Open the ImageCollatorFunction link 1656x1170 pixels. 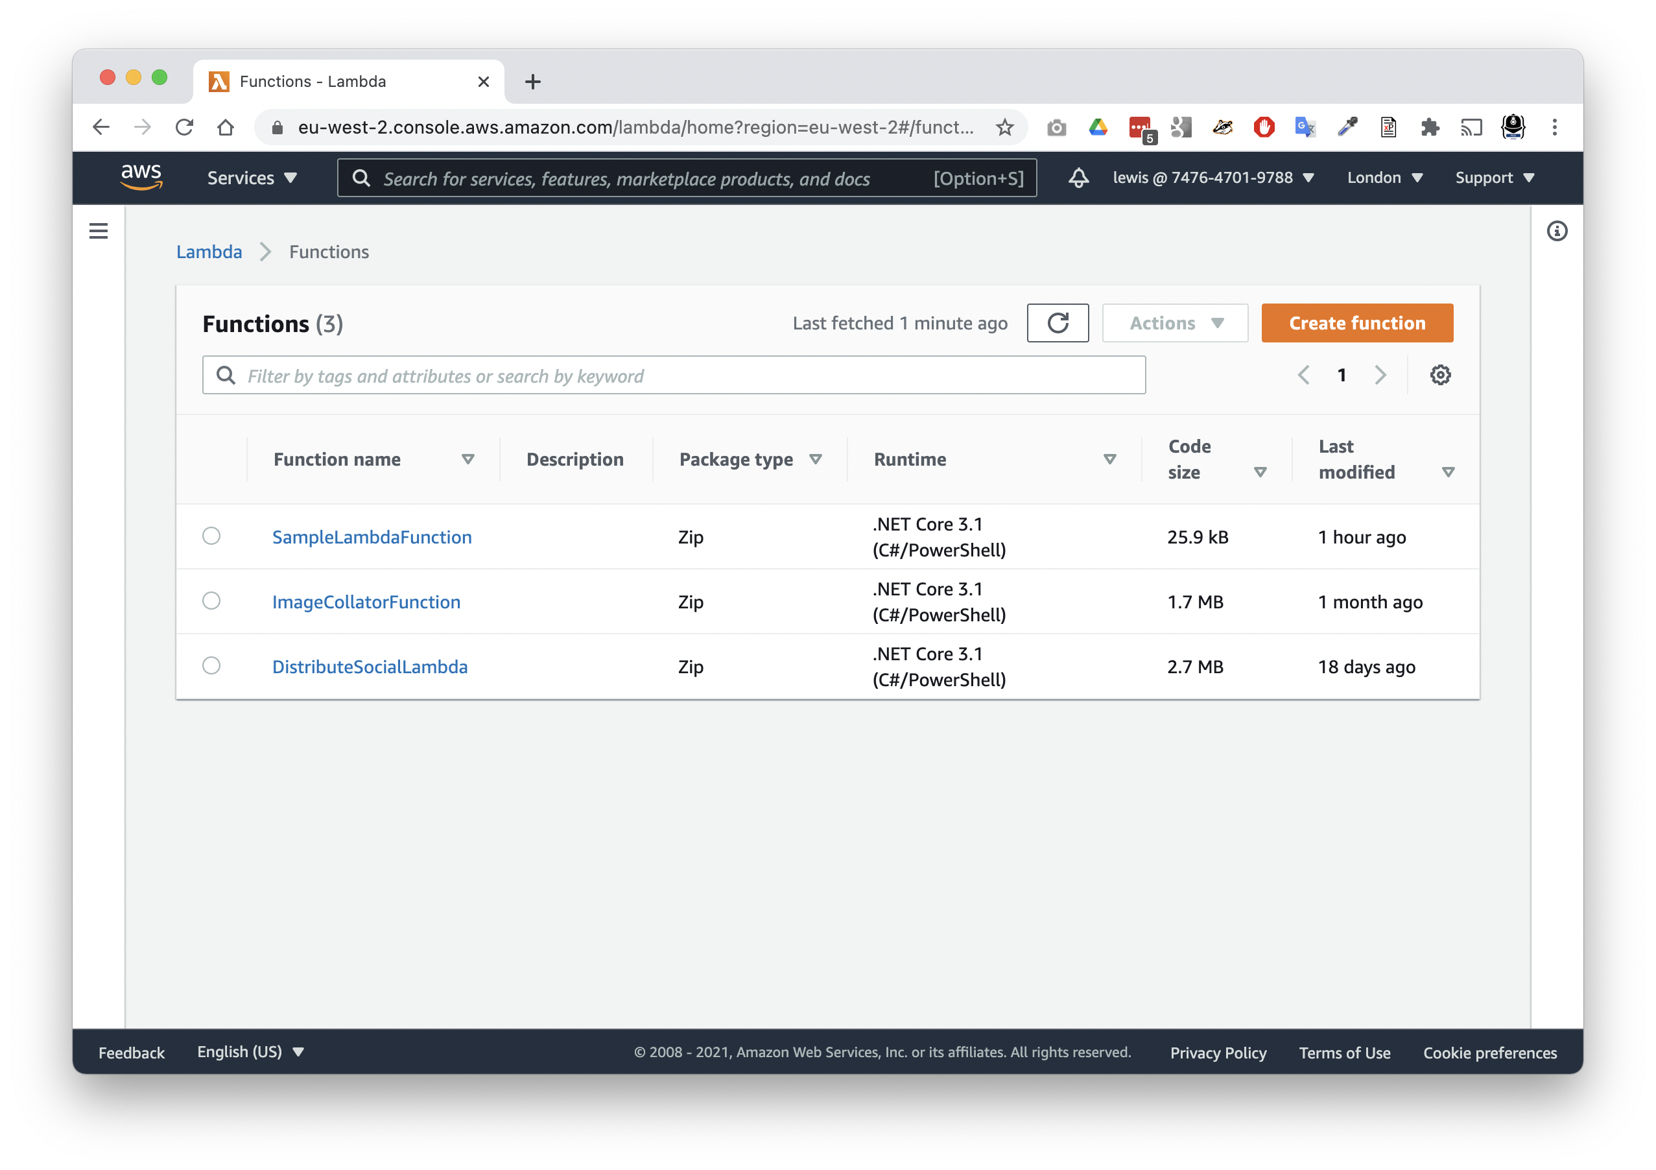tap(366, 602)
